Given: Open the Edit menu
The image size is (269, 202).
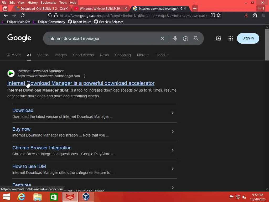Looking at the screenshot, I should tap(12, 3).
